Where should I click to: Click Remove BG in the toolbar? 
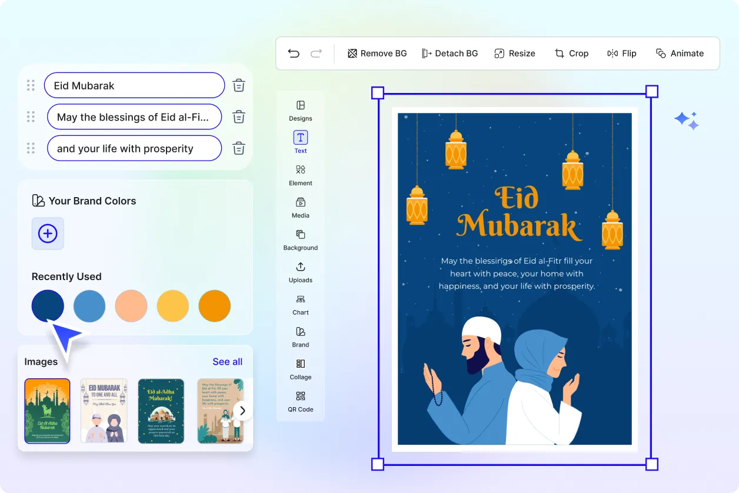(377, 53)
